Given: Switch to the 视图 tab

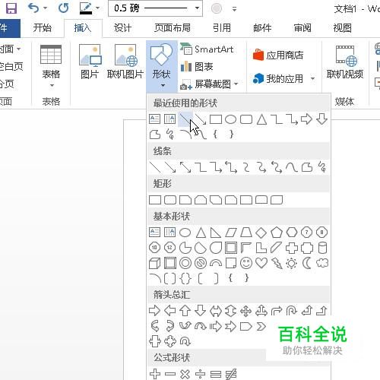Looking at the screenshot, I should (x=343, y=28).
